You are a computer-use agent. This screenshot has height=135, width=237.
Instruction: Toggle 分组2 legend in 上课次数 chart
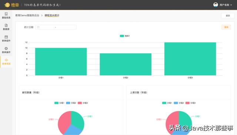coord(178,103)
